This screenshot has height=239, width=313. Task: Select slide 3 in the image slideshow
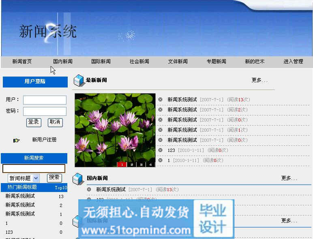click(141, 164)
